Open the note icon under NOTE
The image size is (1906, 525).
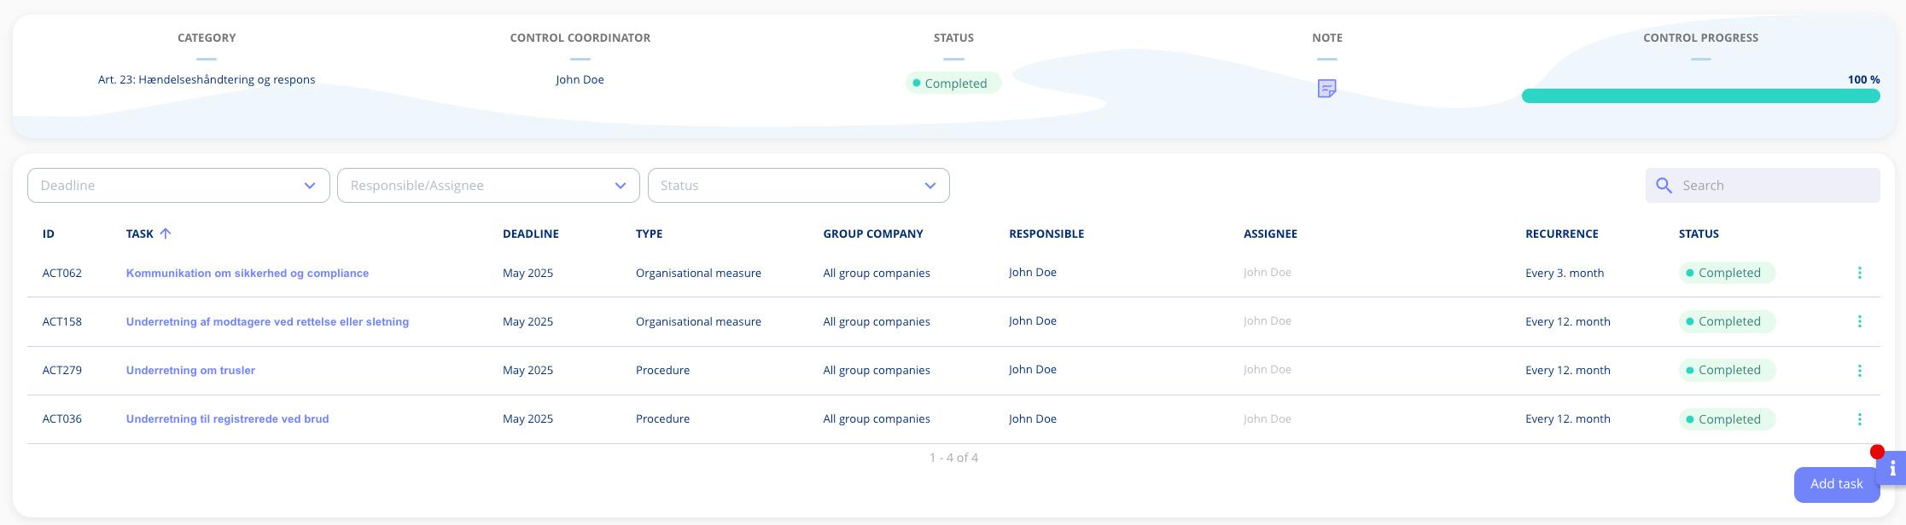tap(1326, 89)
